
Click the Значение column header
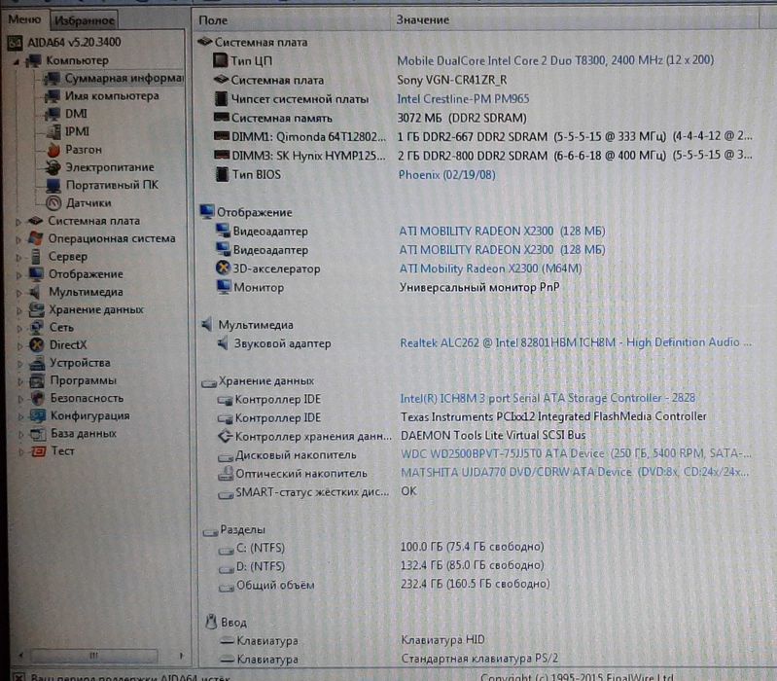(422, 19)
